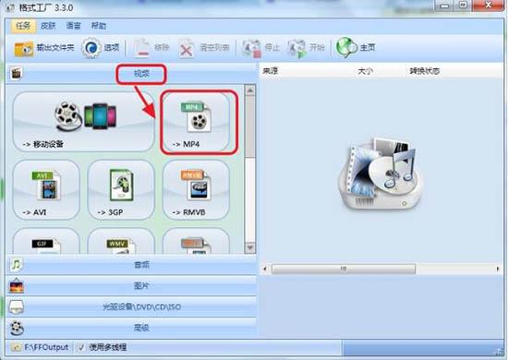Click the disc drive icon beside 光驱设备
The image size is (508, 360).
pos(17,306)
